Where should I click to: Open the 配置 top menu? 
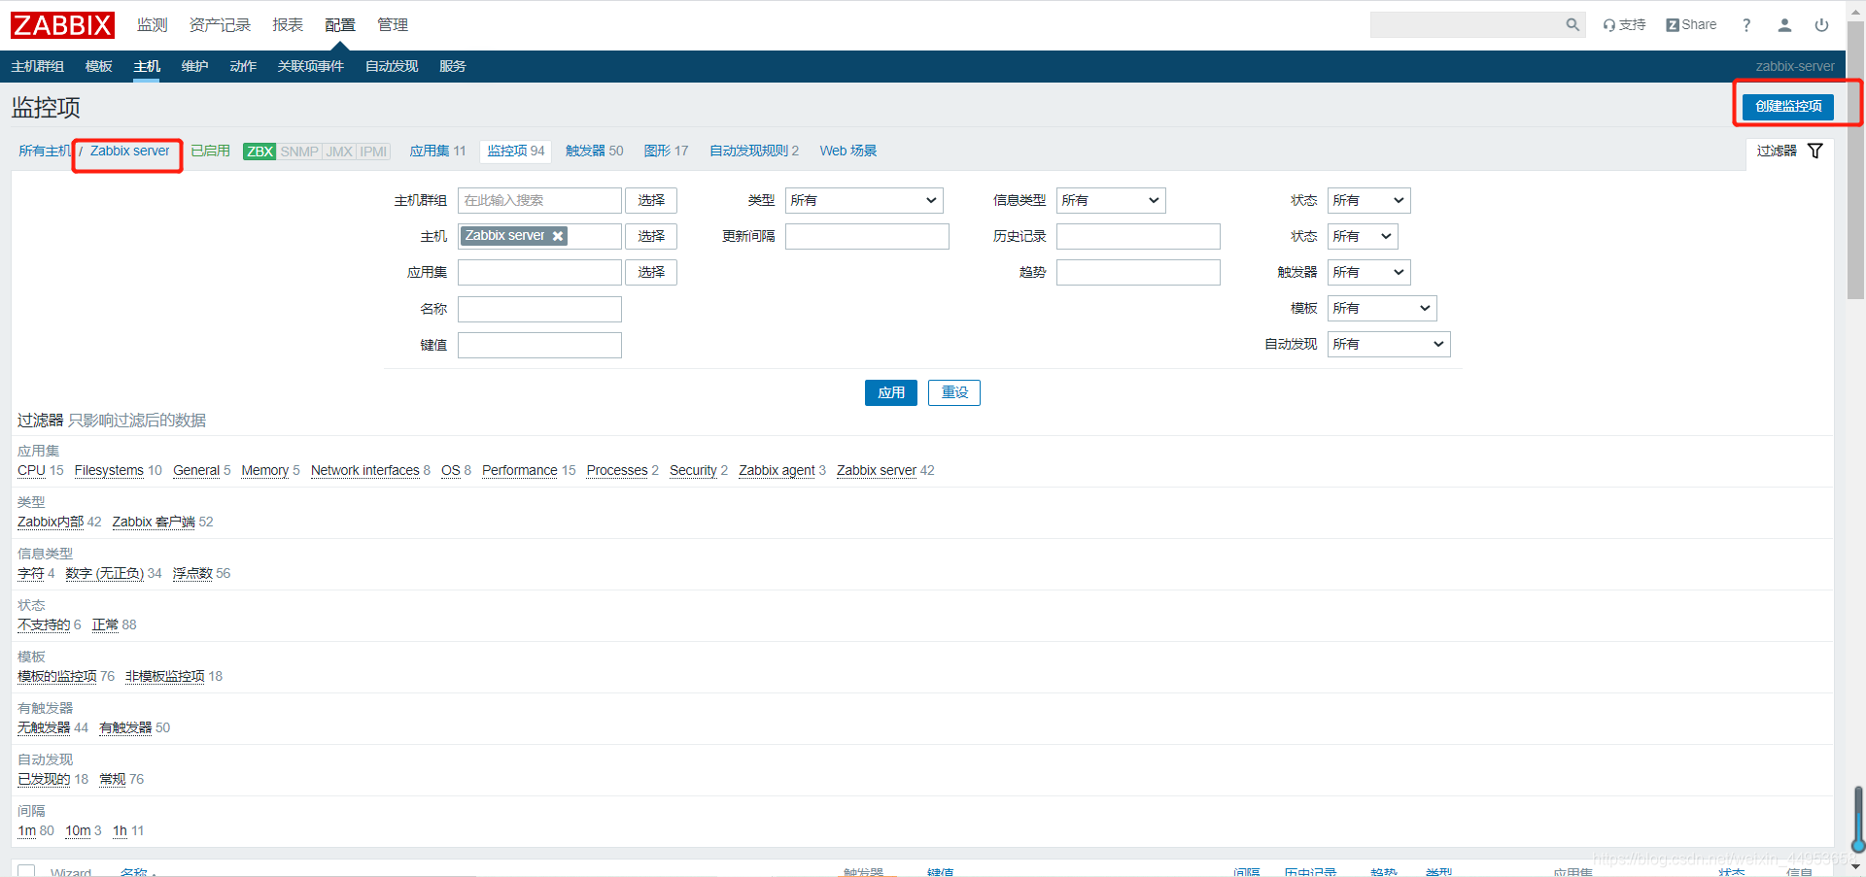click(340, 25)
